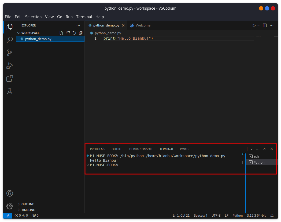Viewport: 281px width, 222px height.
Task: Run the Python file with play button
Action: [x=254, y=25]
